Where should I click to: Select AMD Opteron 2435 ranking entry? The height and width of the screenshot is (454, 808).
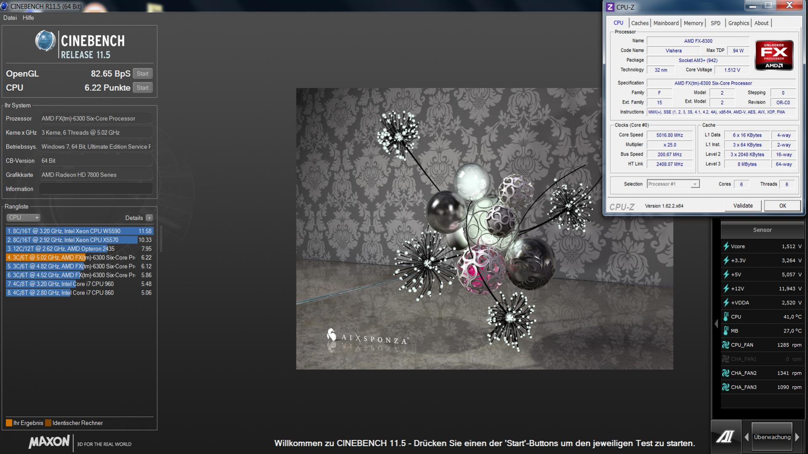[80, 249]
